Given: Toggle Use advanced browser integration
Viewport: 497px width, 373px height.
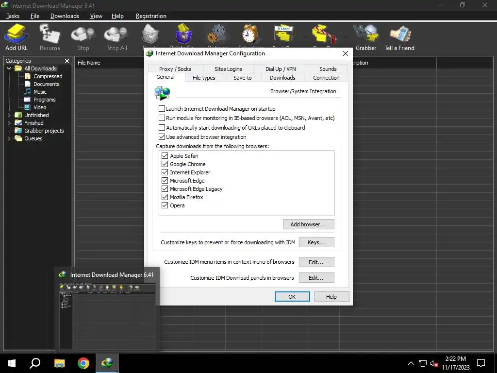Looking at the screenshot, I should click(x=162, y=137).
